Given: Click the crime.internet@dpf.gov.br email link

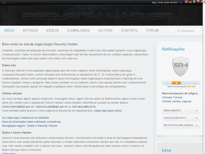Looking at the screenshot, I should (18, 107).
